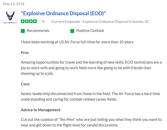Click the Positive Outlook label
Image resolution: width=167 pixels, height=130 pixels.
[90, 31]
